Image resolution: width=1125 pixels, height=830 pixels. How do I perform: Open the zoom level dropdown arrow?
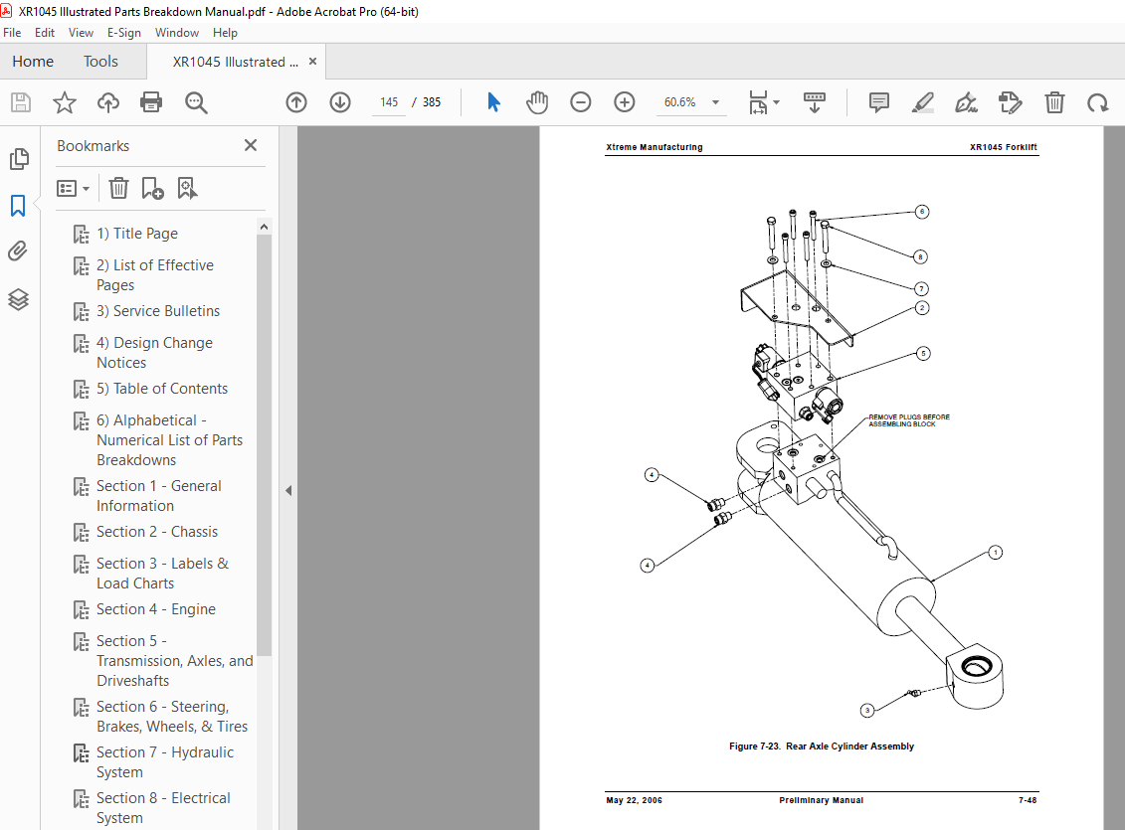tap(715, 102)
